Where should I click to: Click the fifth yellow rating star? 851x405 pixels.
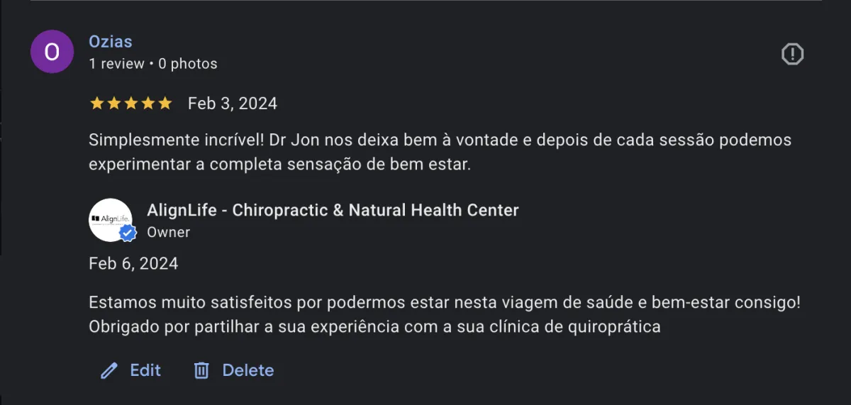click(165, 104)
